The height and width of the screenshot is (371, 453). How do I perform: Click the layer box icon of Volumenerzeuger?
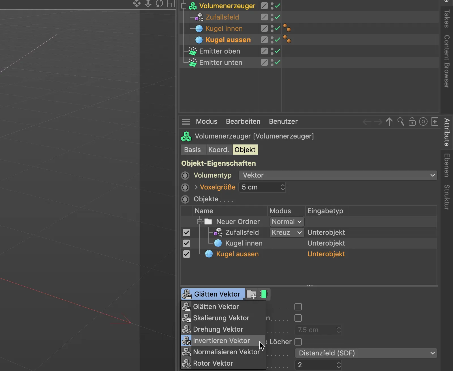point(264,6)
